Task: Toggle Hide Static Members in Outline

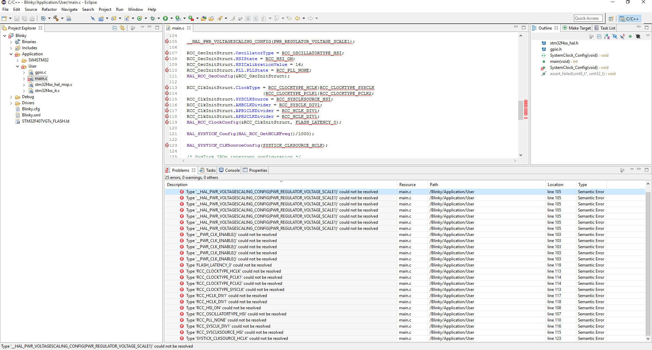Action: pos(622,36)
